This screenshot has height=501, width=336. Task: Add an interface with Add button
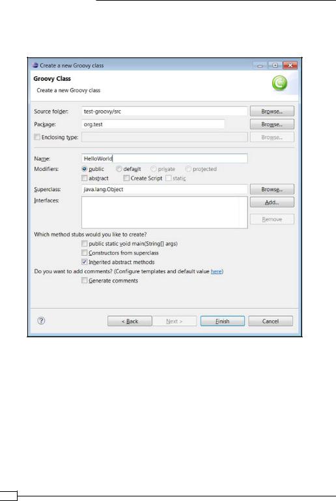pos(272,202)
